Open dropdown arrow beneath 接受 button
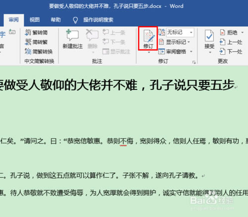Image resolution: width=248 pixels, height=217 pixels. point(210,53)
